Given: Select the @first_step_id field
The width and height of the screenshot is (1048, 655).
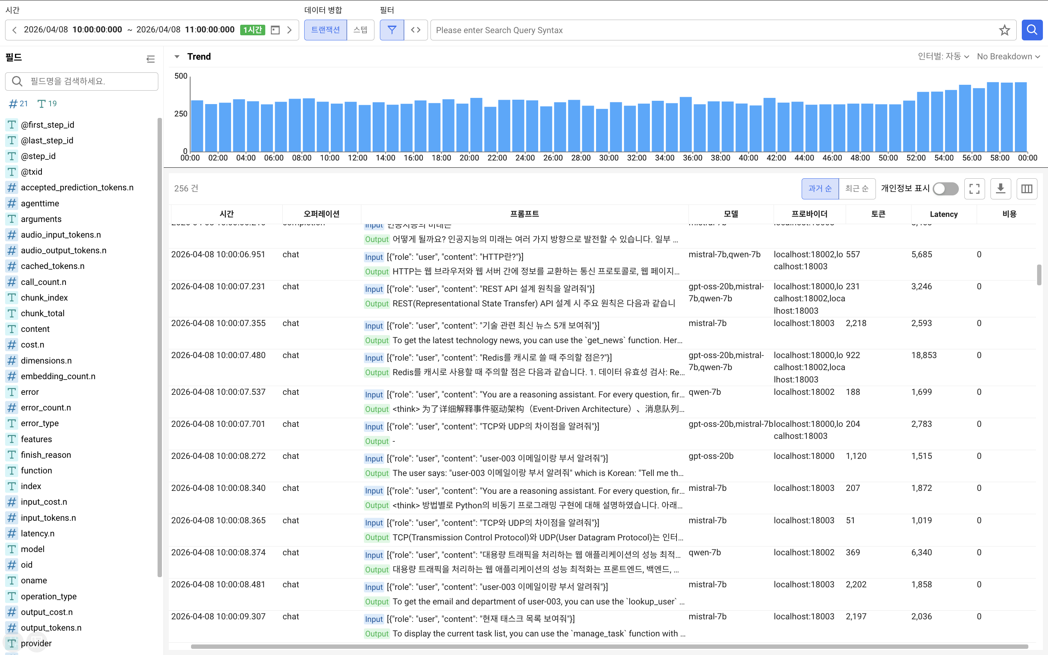Looking at the screenshot, I should point(48,125).
